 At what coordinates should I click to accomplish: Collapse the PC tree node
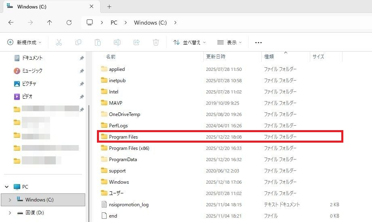point(7,187)
